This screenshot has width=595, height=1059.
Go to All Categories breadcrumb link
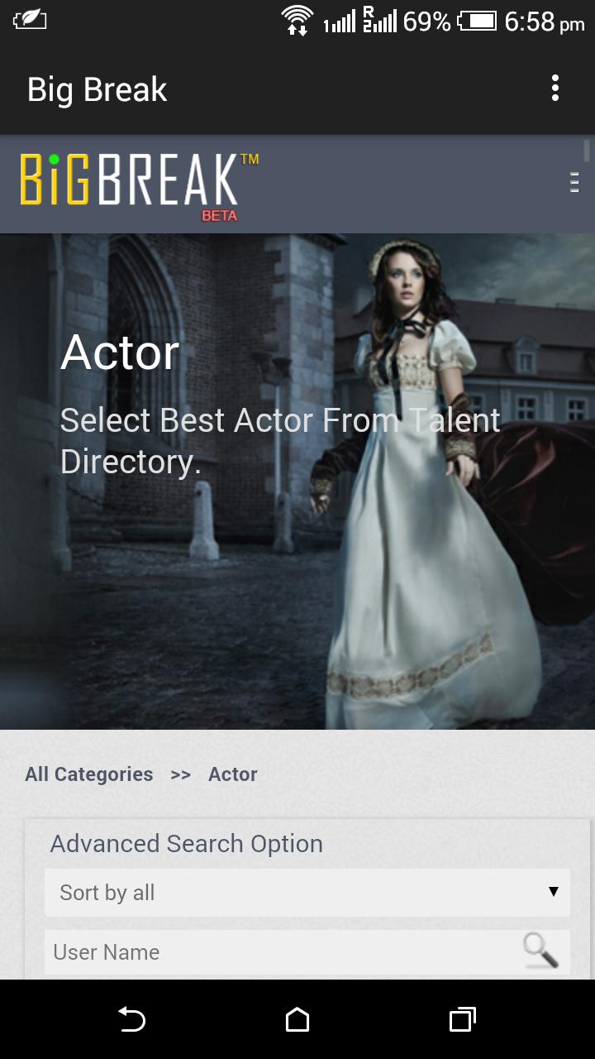89,774
